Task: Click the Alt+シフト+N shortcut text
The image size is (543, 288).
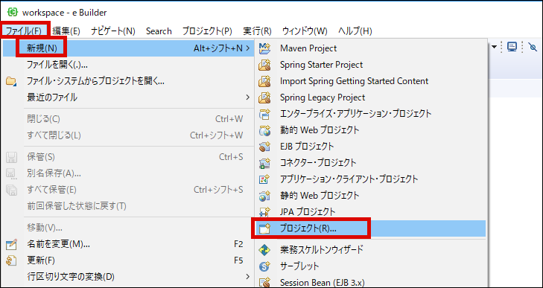Action: coord(218,48)
